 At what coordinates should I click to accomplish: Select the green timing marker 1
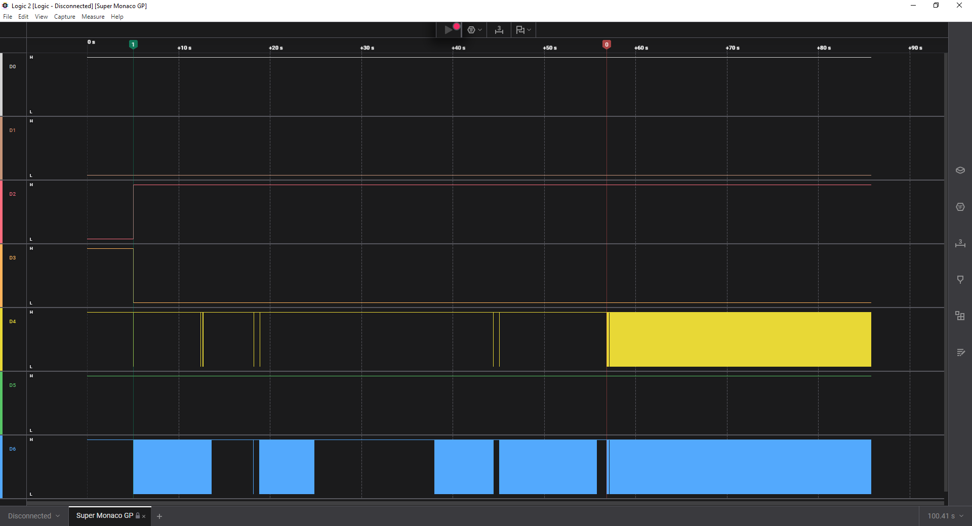click(133, 45)
